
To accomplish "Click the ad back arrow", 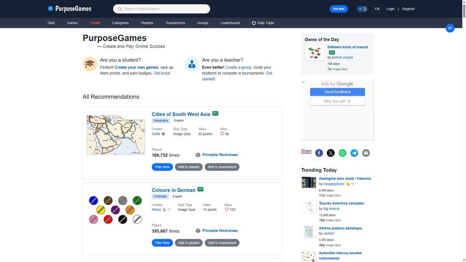I will (303, 82).
